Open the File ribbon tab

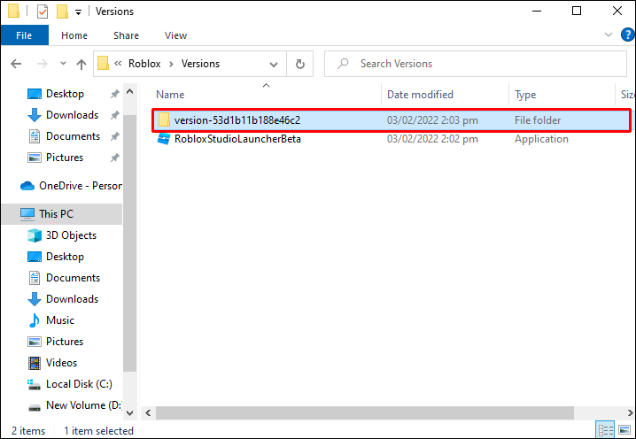24,35
